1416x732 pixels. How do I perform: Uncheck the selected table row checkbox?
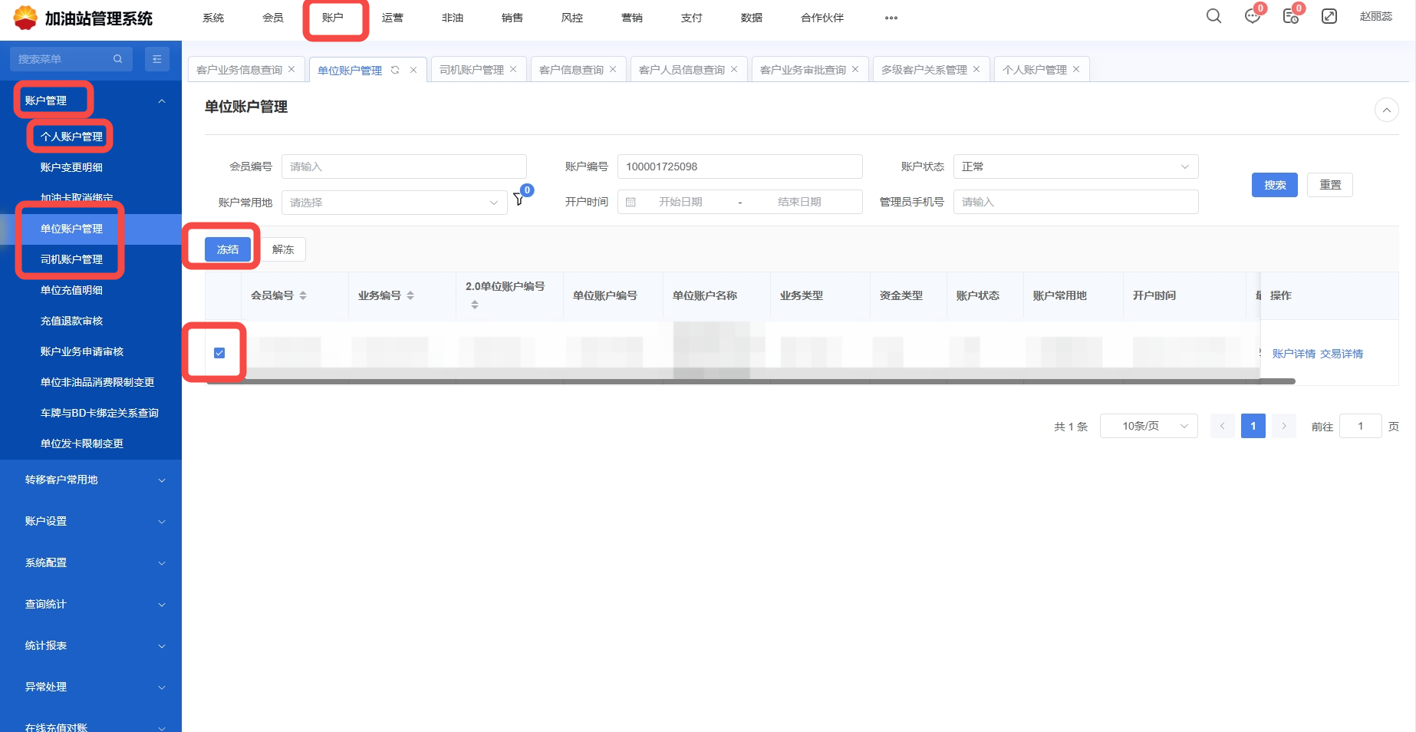click(x=219, y=353)
